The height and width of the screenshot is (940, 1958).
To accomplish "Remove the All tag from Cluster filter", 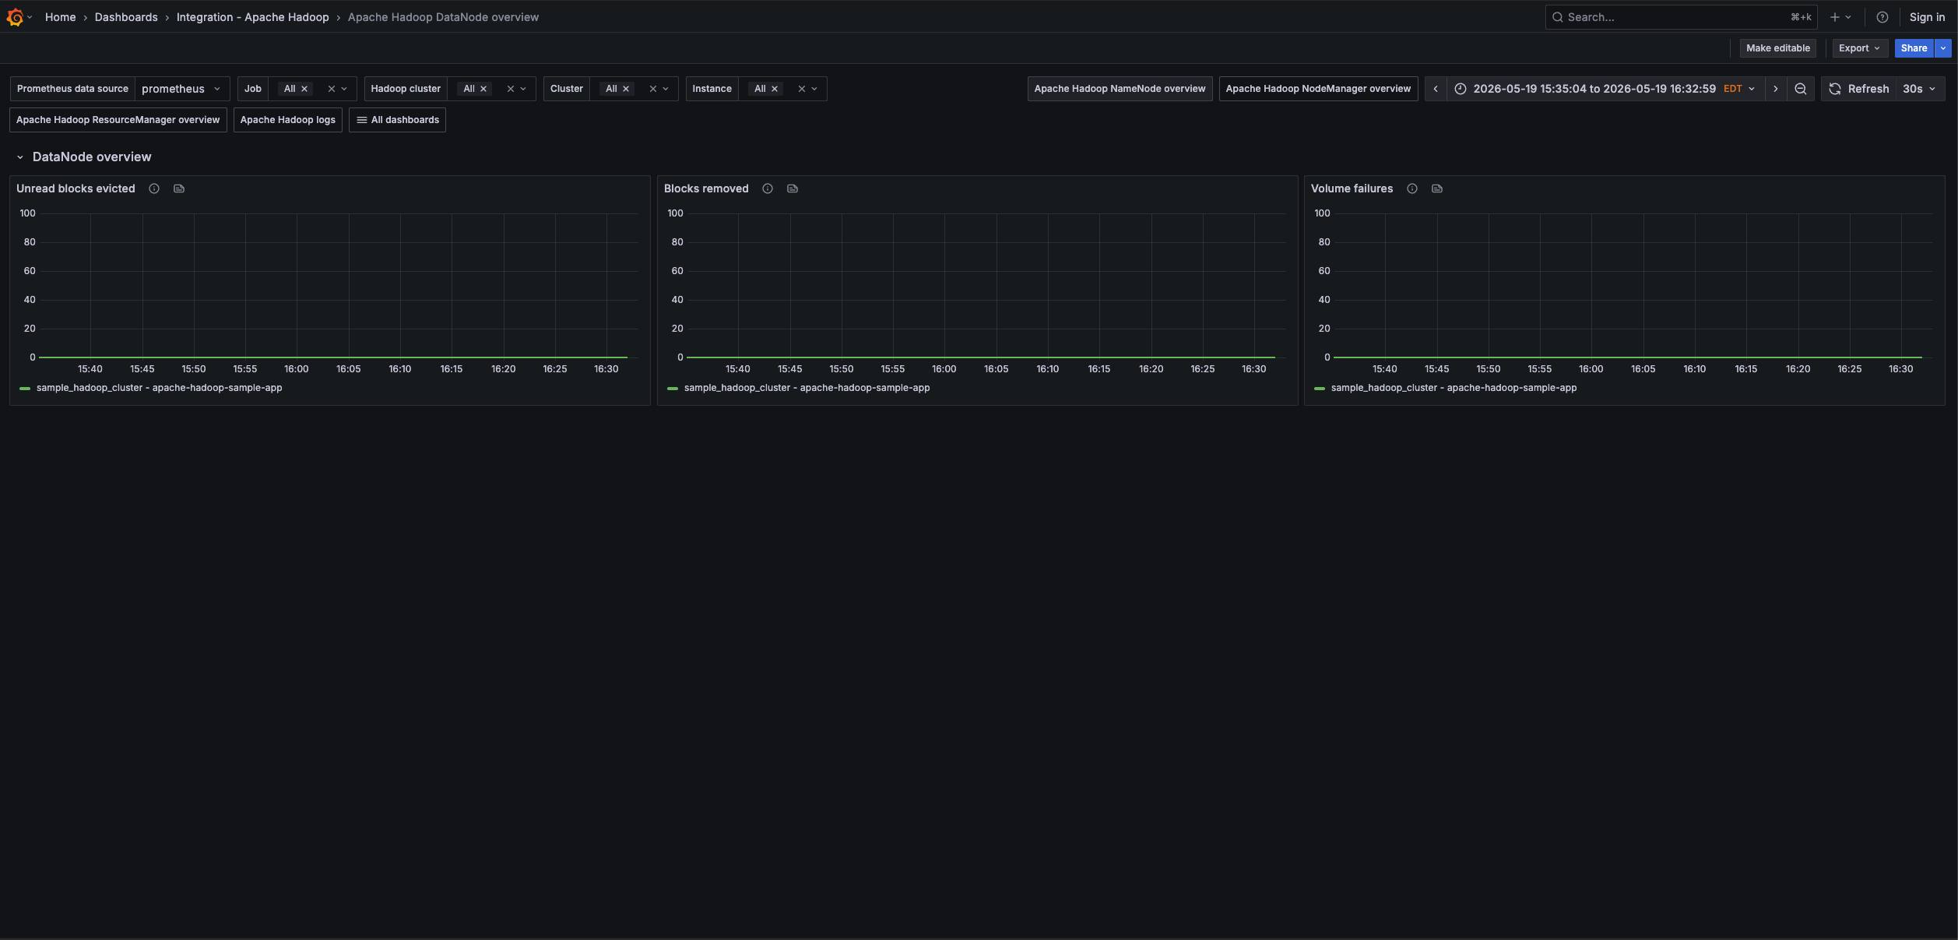I will (626, 89).
